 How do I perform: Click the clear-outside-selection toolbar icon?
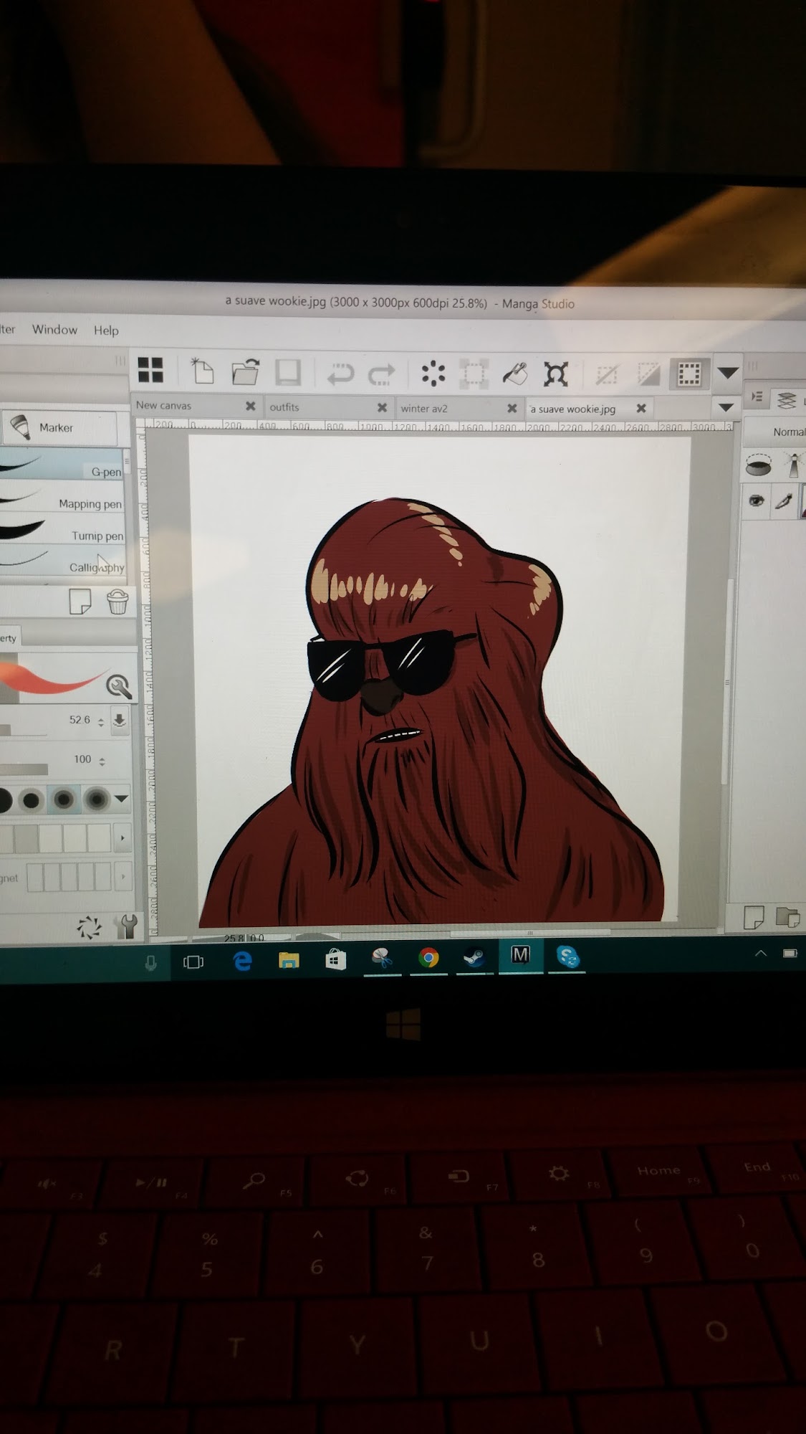click(x=473, y=374)
